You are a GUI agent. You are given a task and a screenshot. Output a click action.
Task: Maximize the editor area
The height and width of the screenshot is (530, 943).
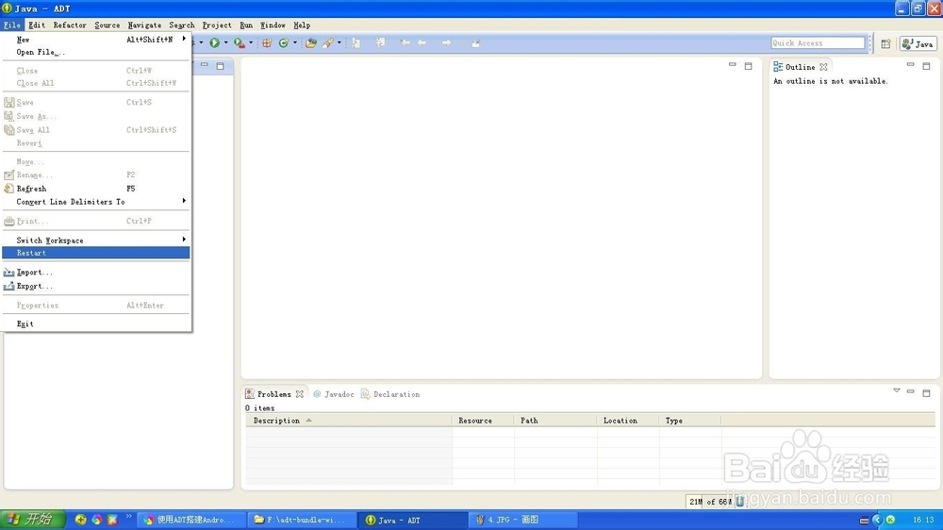click(748, 66)
